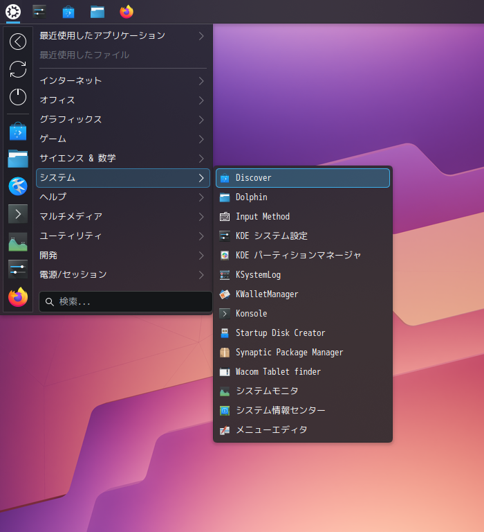Expand the サイエンス & 数学 arrow
484x532 pixels.
point(201,158)
